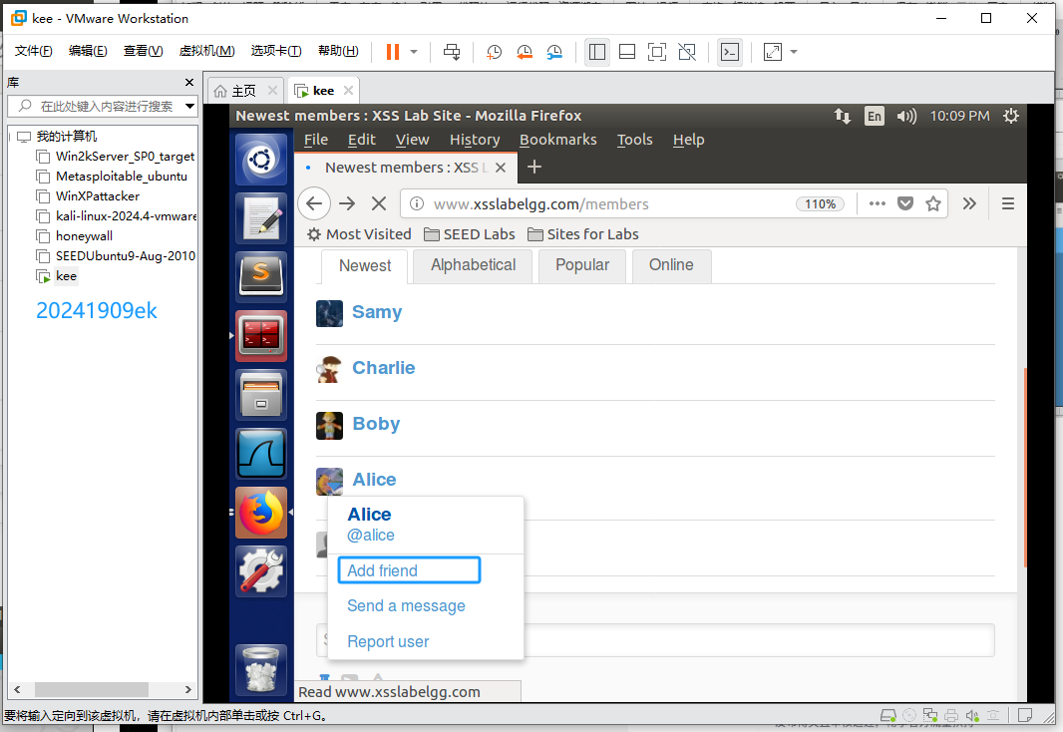This screenshot has height=732, width=1063.
Task: Open the 帮助(H) menu
Action: coord(338,51)
